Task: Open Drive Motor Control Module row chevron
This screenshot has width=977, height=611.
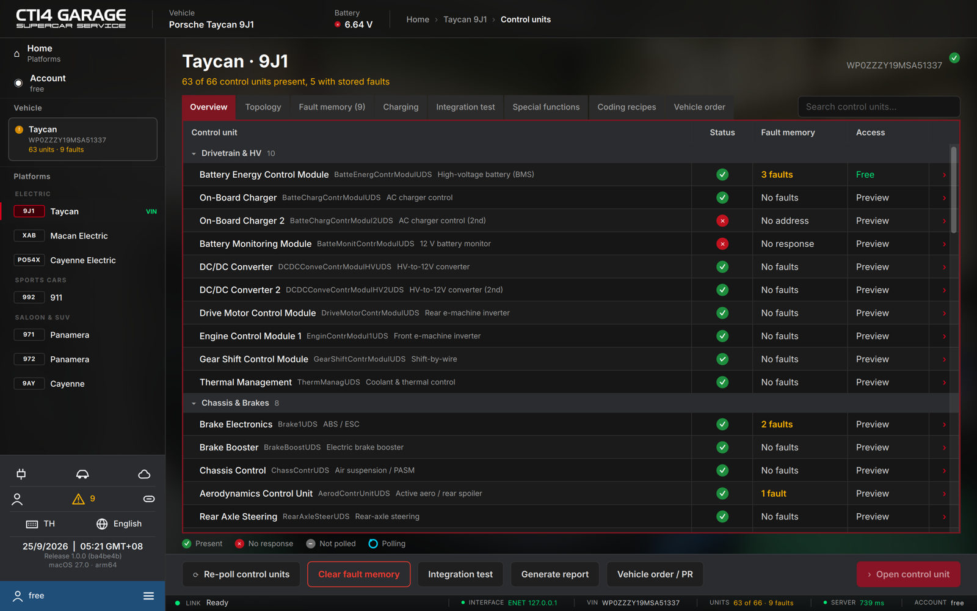Action: coord(944,313)
